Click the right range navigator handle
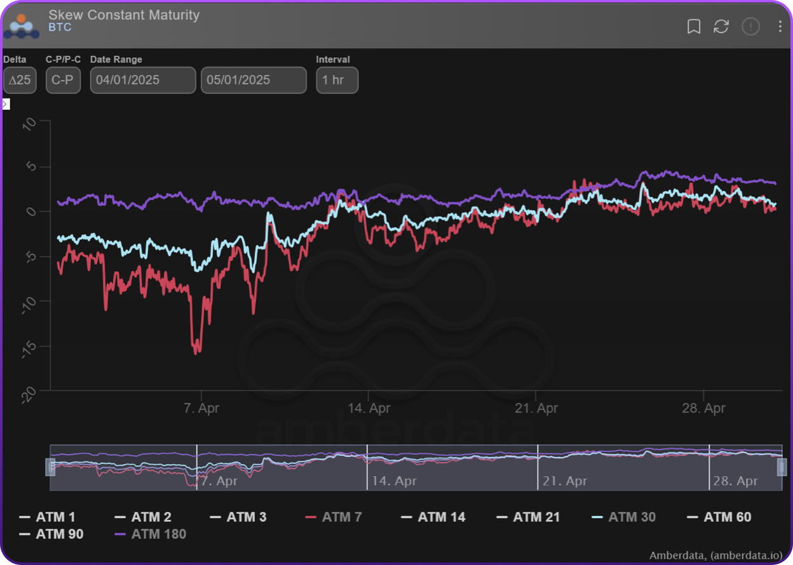The image size is (793, 565). point(782,467)
